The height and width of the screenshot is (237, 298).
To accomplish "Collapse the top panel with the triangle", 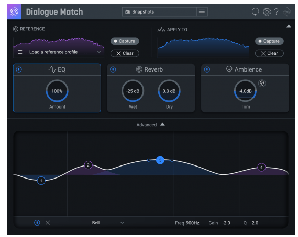I will 289,26.
